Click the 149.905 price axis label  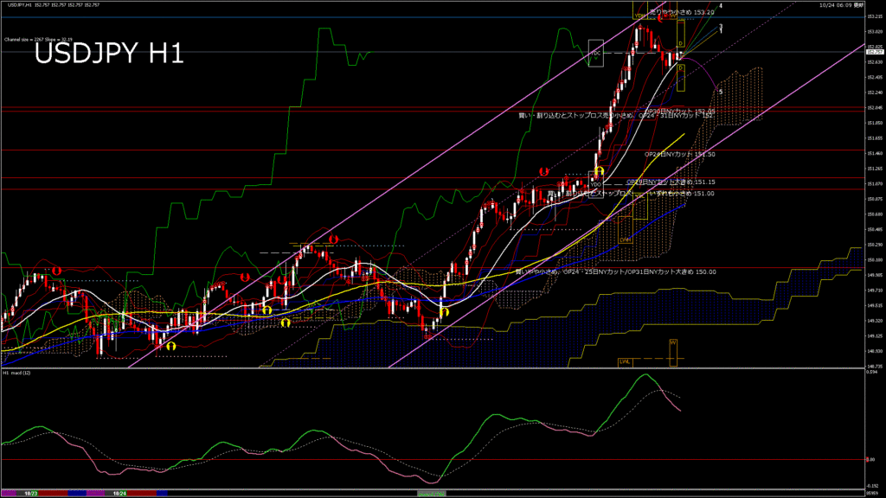tap(874, 275)
